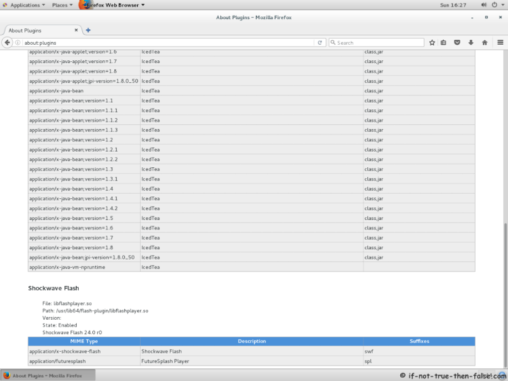
Task: Click application/x-java-bean;version=1.2.1 cell
Action: click(84, 149)
